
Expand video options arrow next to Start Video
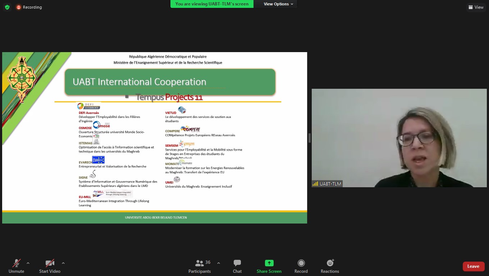point(63,263)
